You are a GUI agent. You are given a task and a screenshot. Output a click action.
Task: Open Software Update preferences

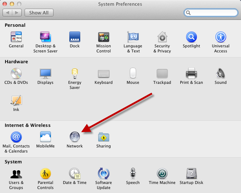click(104, 174)
